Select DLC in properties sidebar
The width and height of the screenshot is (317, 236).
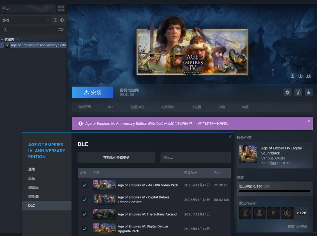point(47,205)
